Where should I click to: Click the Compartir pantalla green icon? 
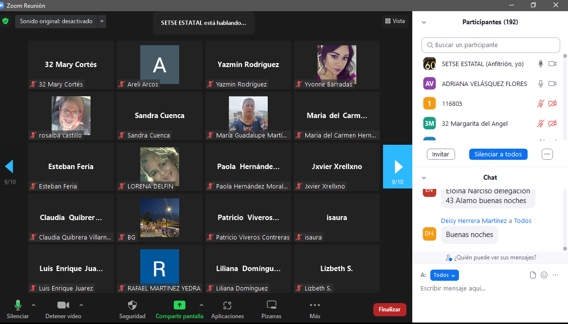(x=180, y=306)
